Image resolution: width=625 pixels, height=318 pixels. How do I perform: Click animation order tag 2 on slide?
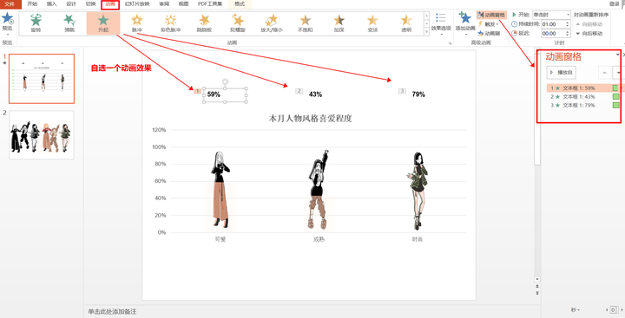pos(299,91)
